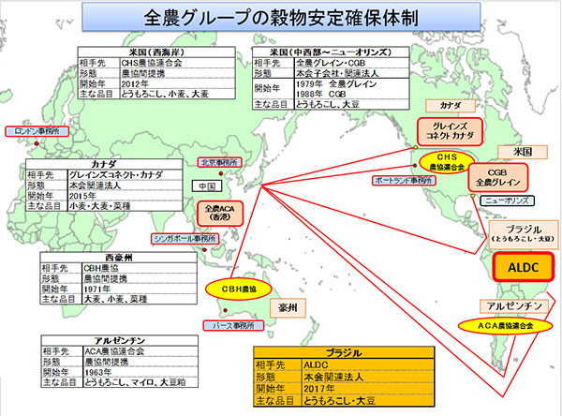Click the 米国(中西部~ニューオリンズ) header
This screenshot has width=562, height=416.
[331, 52]
